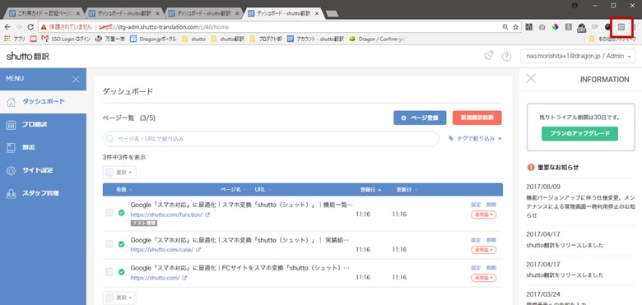The image size is (642, 305).
Task: Tick checkbox for the PCサイトをスマホ変換 row
Action: [109, 272]
